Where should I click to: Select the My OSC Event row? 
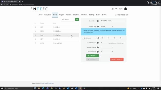click(56, 27)
